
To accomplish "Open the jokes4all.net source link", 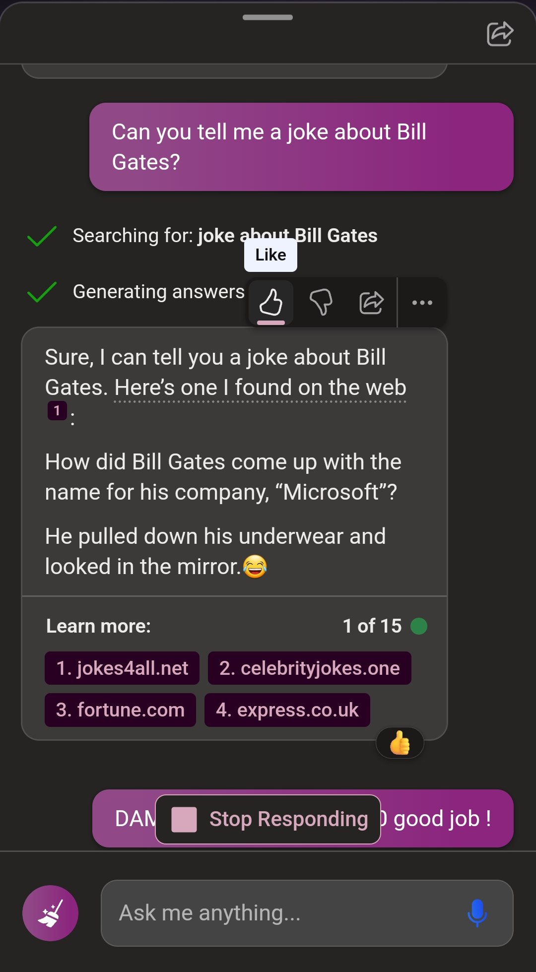I will coord(122,668).
